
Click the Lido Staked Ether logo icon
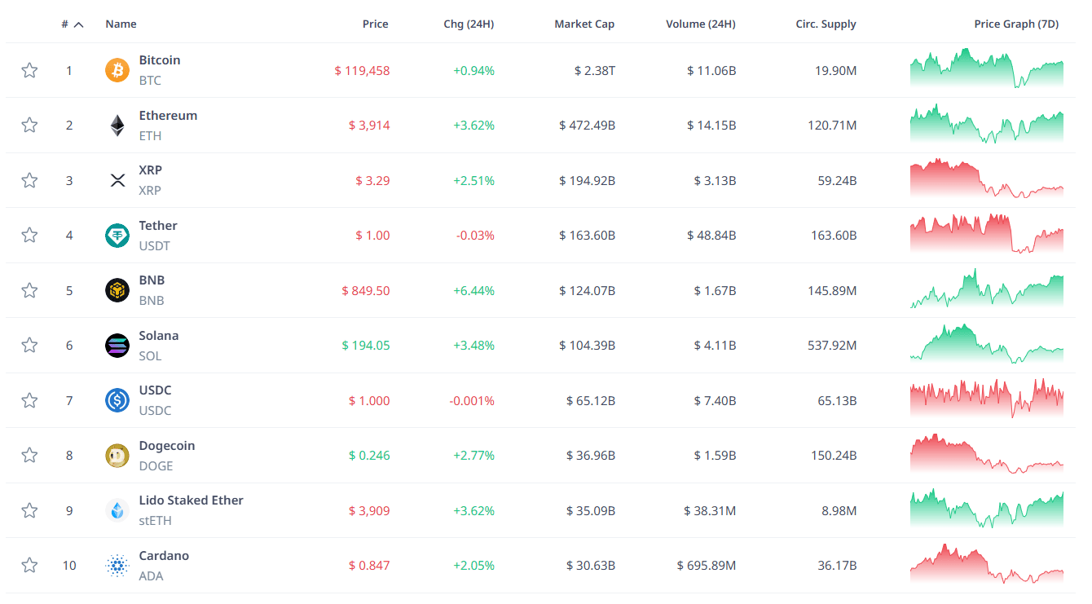[x=117, y=510]
